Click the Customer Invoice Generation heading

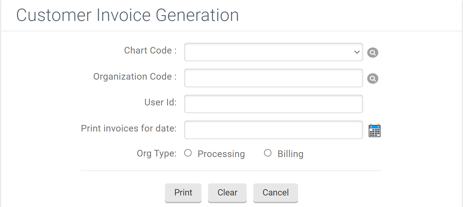128,15
